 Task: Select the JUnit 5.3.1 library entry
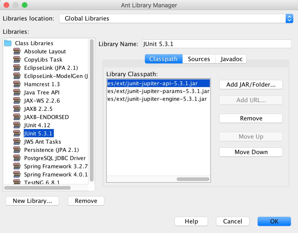[39, 133]
